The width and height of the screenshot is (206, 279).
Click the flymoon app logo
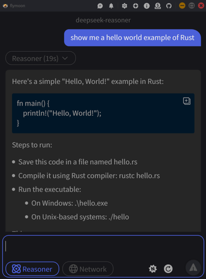(x=5, y=6)
